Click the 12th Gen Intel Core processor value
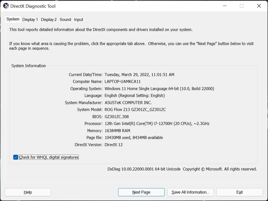 click(157, 124)
